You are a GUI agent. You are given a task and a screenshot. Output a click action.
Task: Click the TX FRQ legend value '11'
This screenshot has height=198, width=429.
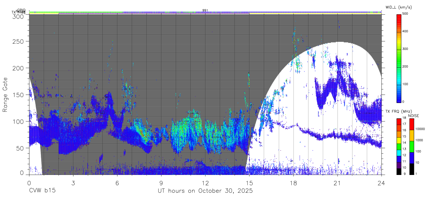click(404, 161)
